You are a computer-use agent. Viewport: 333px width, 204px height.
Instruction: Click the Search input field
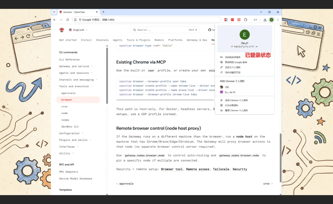[165, 30]
